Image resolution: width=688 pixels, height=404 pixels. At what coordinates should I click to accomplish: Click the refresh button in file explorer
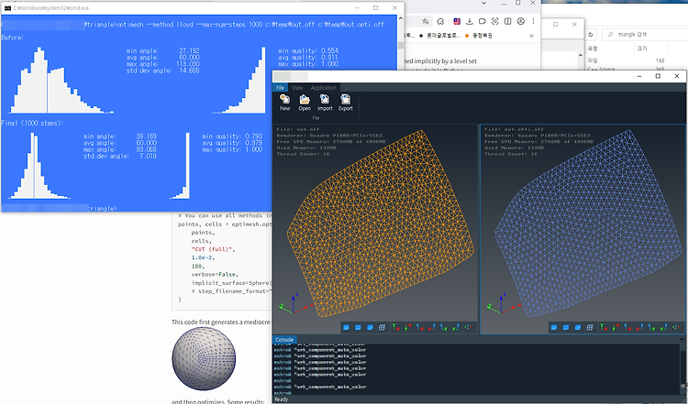coord(591,34)
